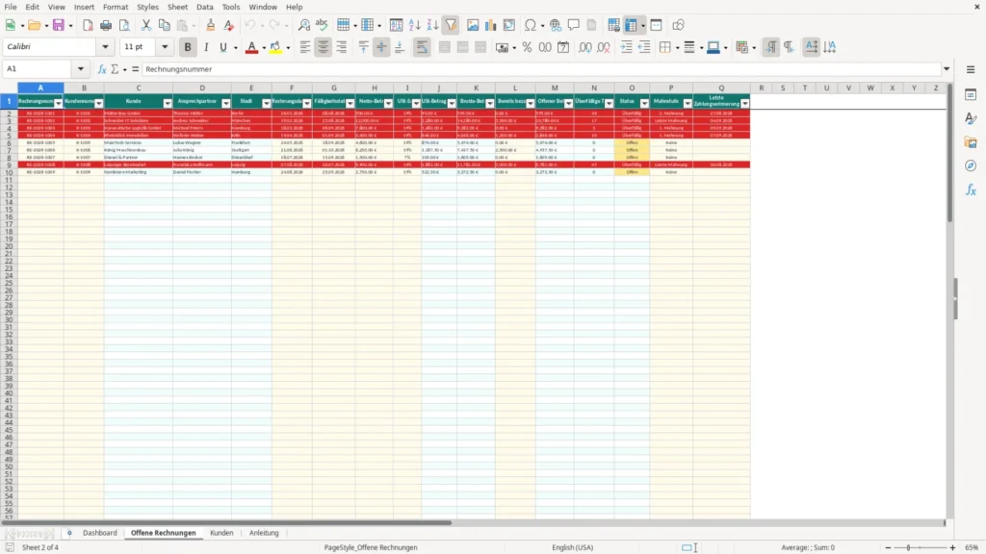Viewport: 986px width, 554px height.
Task: Switch to the Anleitung sheet tab
Action: 264,533
